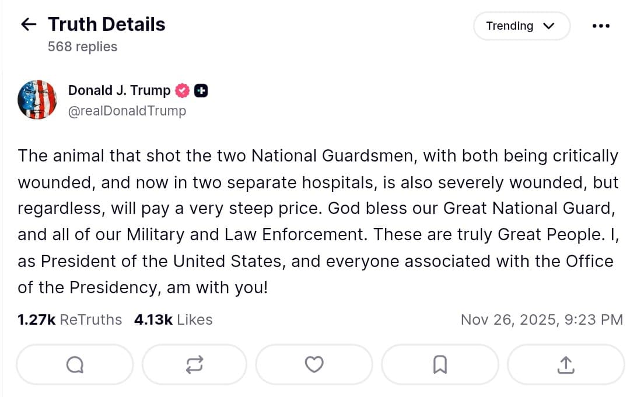Image resolution: width=630 pixels, height=397 pixels.
Task: Click Donald J. Trump's profile avatar
Action: pyautogui.click(x=37, y=99)
